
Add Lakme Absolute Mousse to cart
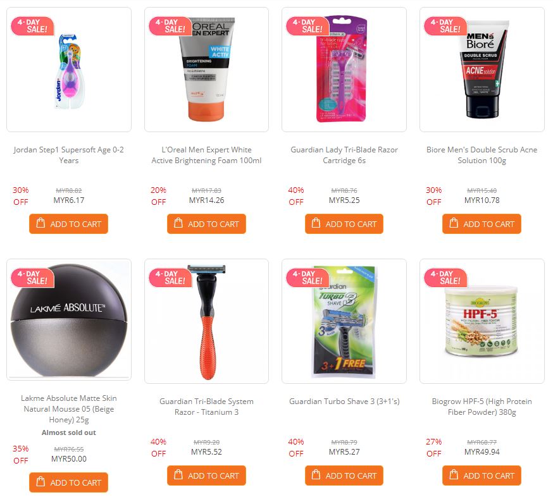(68, 482)
